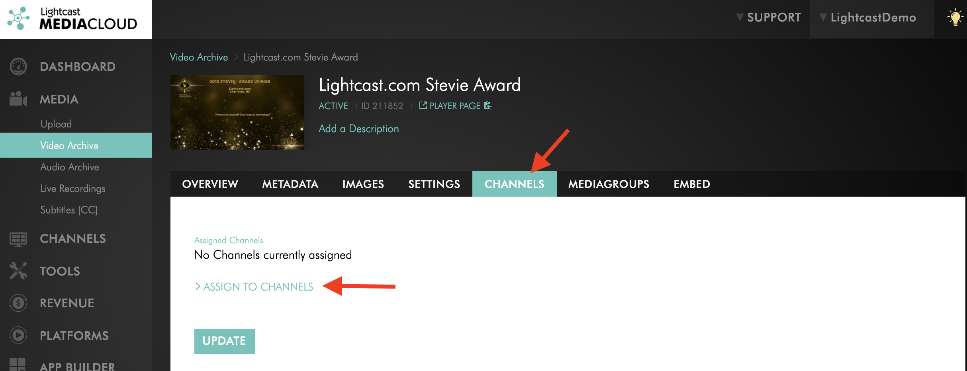The image size is (967, 371).
Task: Switch to the Embed tab
Action: tap(691, 184)
